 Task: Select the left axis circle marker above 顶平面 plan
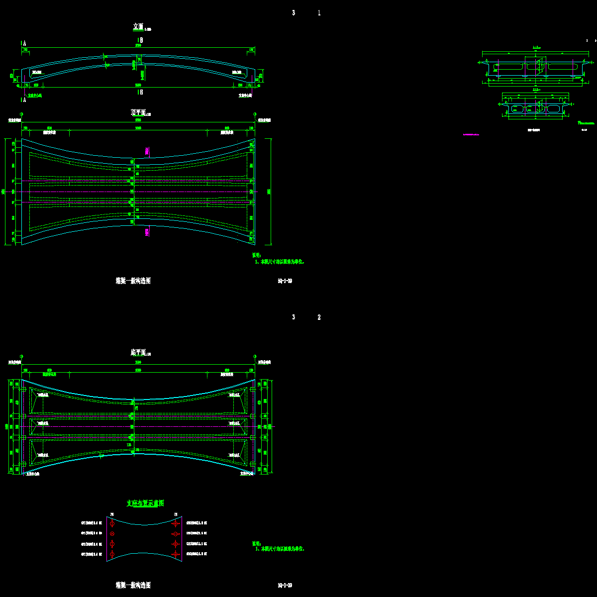click(21, 114)
